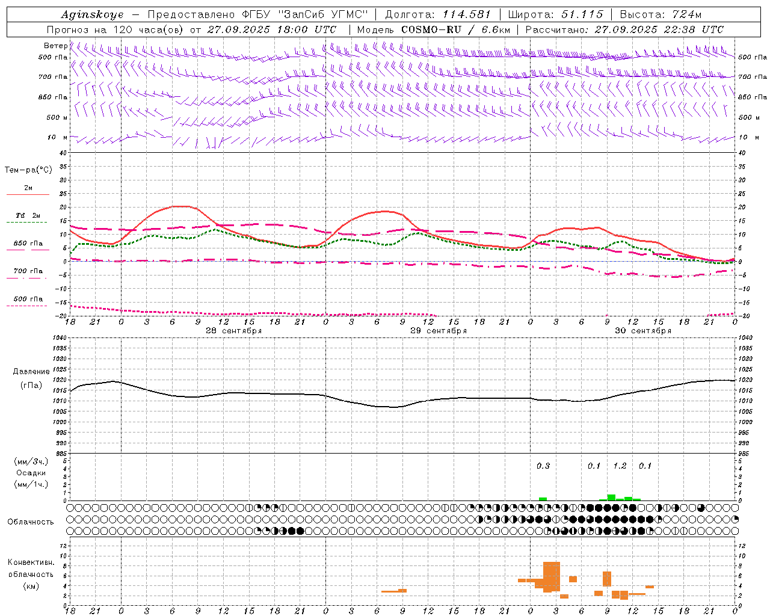Click the solid red line sample under 2м
770x616 pixels.
[x=28, y=194]
